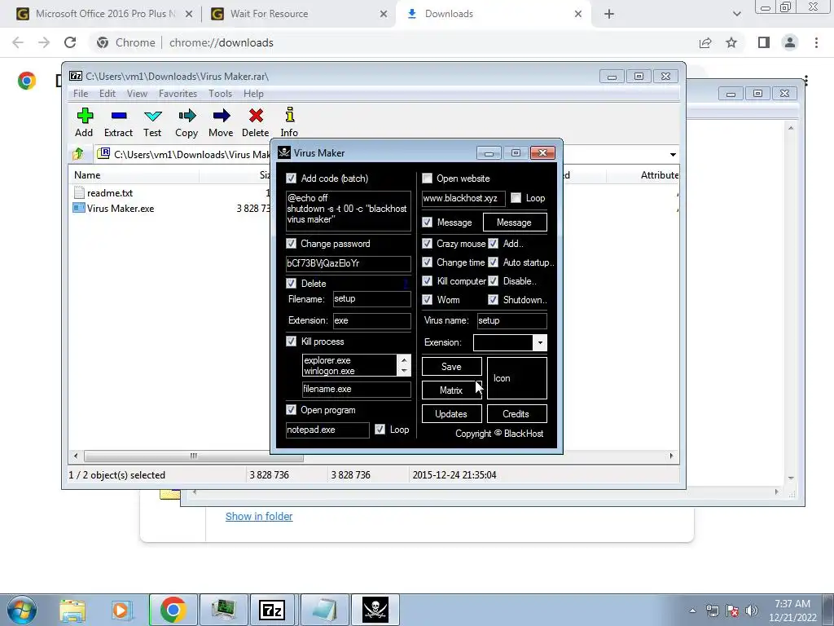Toggle the Add code (batch) checkbox
This screenshot has height=626, width=834.
coord(291,178)
